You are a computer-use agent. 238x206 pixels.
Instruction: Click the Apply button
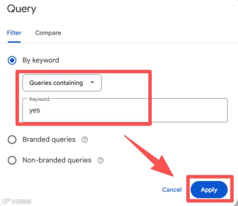pyautogui.click(x=209, y=190)
